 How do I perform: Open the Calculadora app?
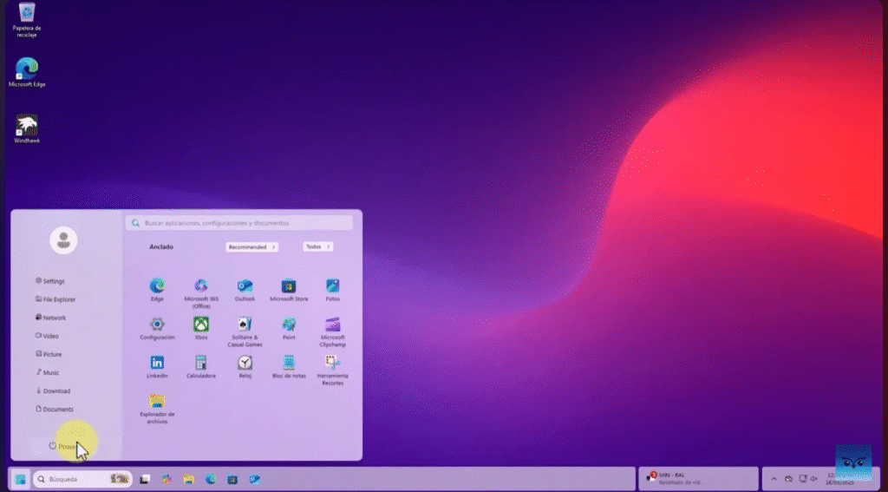click(201, 364)
